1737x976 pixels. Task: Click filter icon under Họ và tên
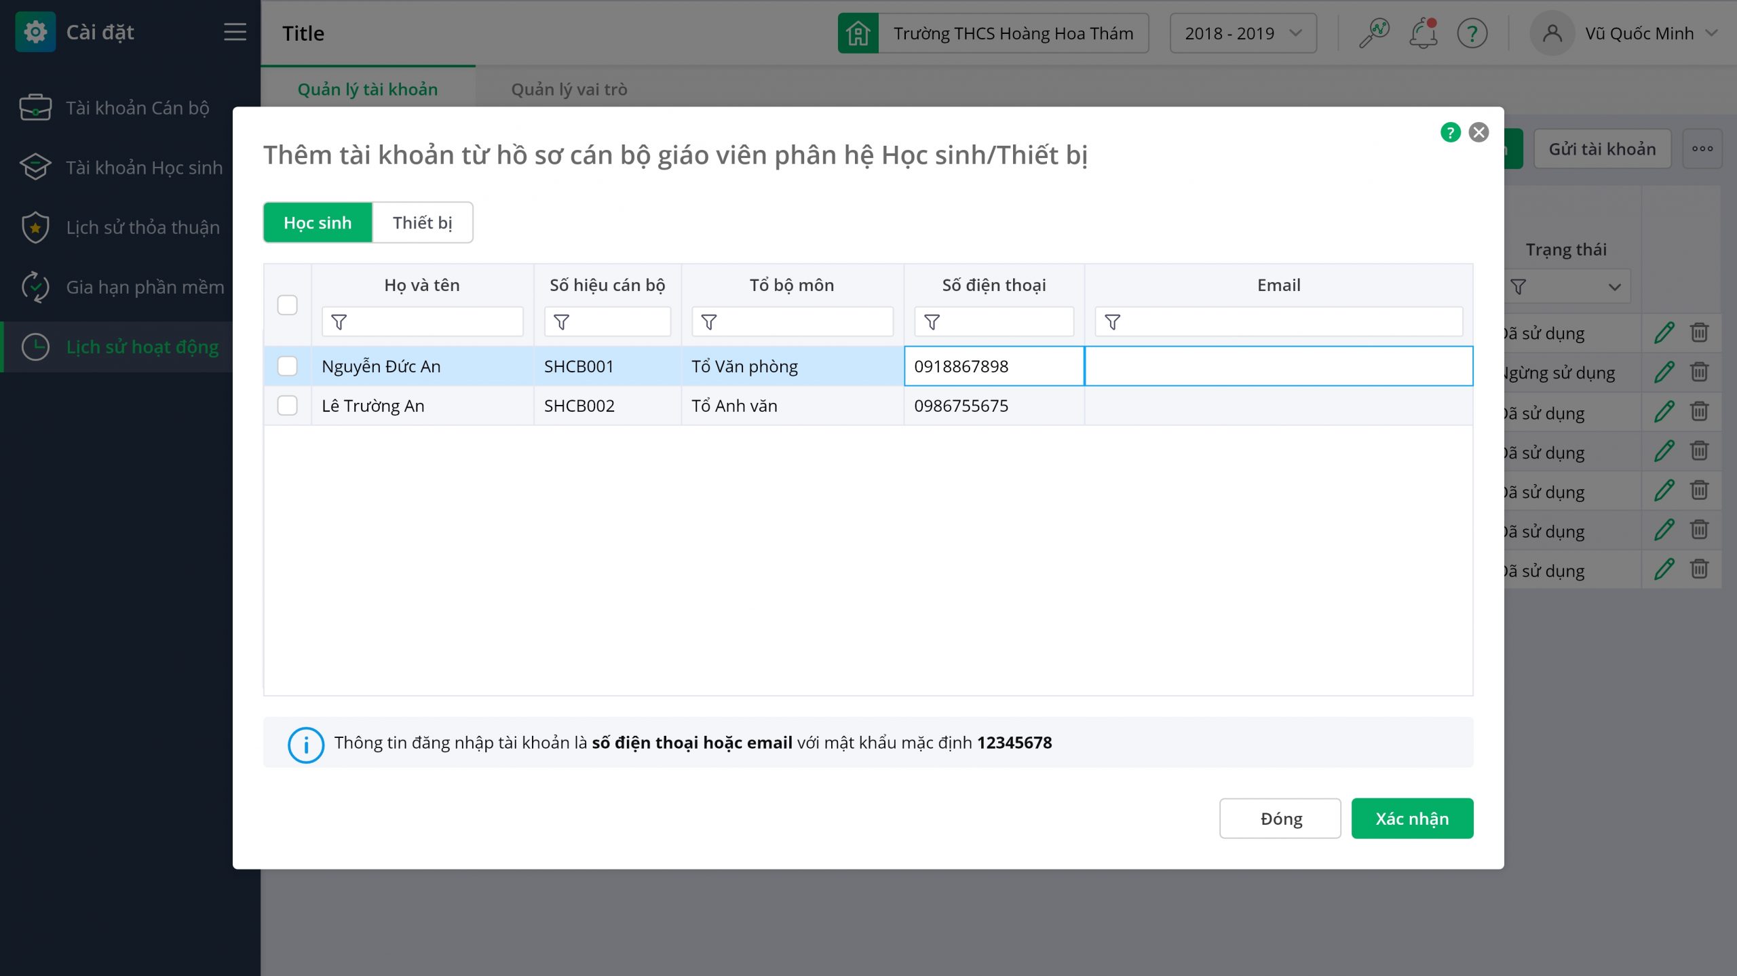click(x=339, y=322)
